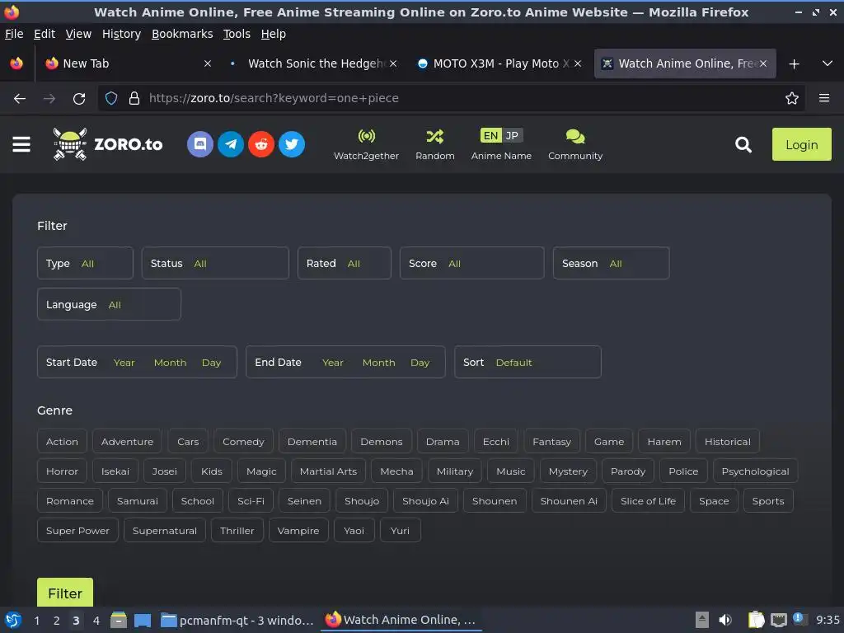Open pcmanfm-qt taskbar entry
This screenshot has height=633, width=844.
tap(237, 620)
